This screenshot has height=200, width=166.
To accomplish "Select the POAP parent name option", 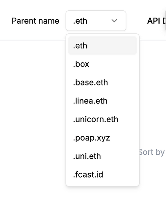I will tap(102, 137).
